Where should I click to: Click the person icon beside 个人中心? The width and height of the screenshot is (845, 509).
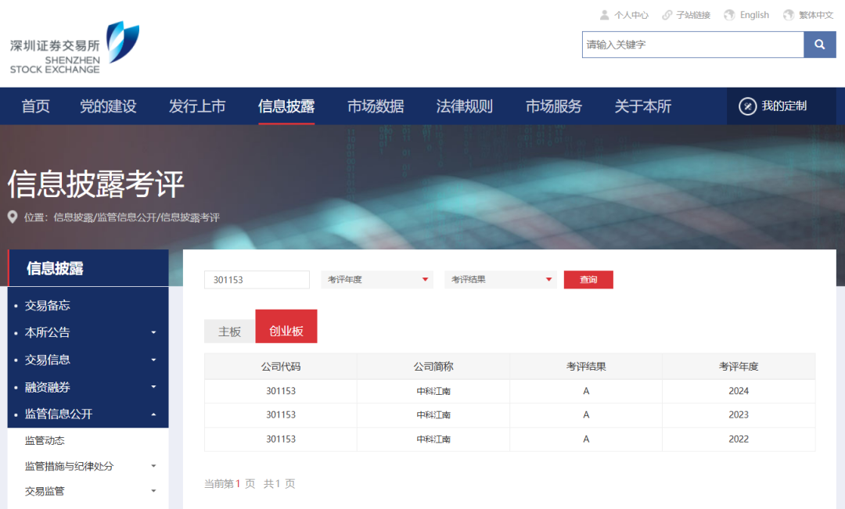(x=605, y=15)
